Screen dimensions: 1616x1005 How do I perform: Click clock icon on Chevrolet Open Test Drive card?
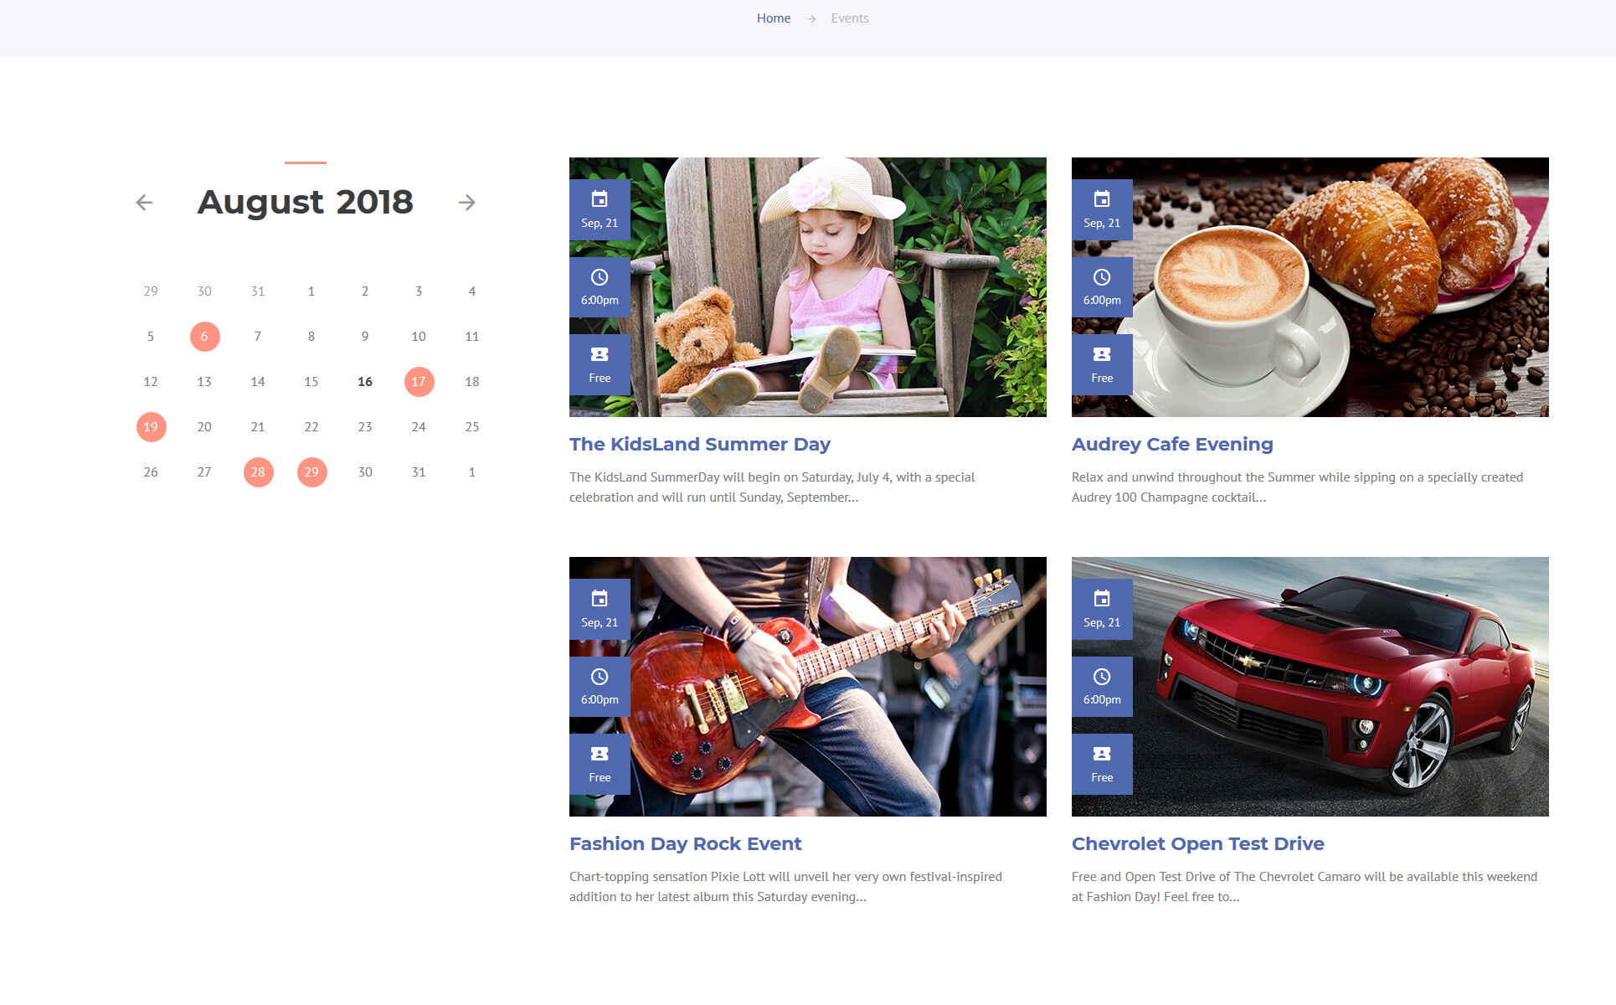[x=1102, y=677]
